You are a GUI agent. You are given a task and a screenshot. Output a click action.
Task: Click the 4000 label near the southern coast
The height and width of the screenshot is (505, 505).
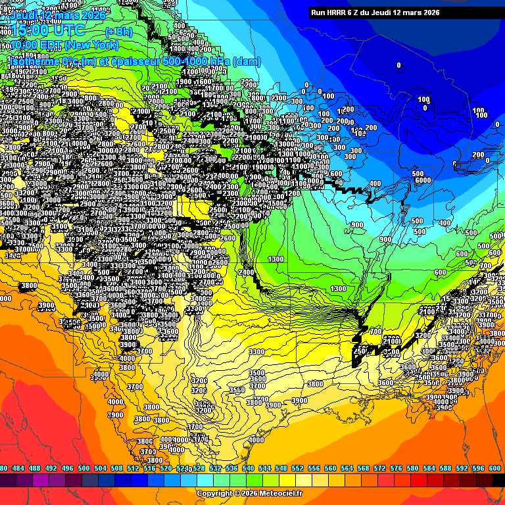pos(256,440)
